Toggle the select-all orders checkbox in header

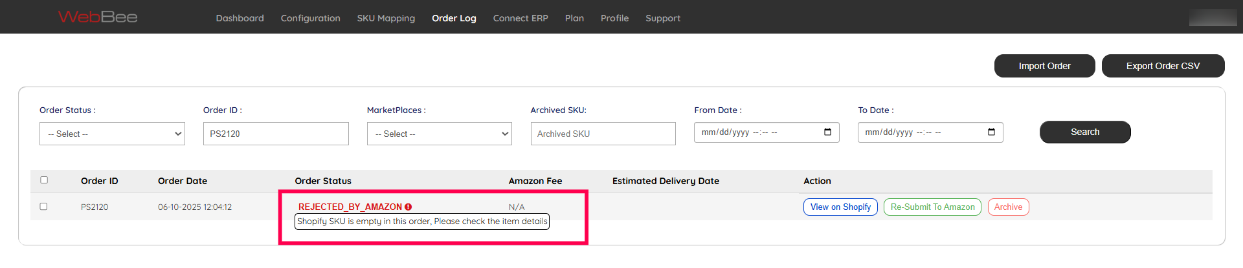click(44, 180)
